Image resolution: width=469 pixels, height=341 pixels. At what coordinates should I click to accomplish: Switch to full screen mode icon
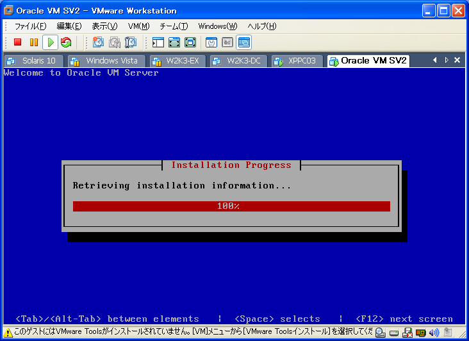pyautogui.click(x=174, y=42)
